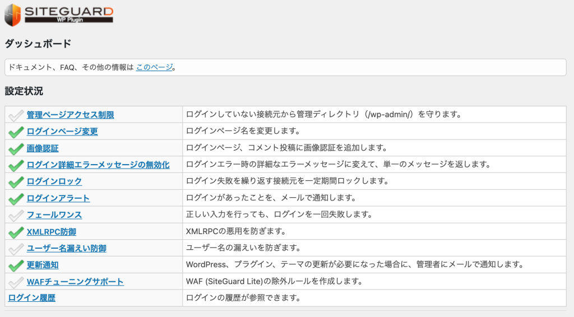Select the ログインアラート link
Viewport: 574px width, 317px height.
58,198
